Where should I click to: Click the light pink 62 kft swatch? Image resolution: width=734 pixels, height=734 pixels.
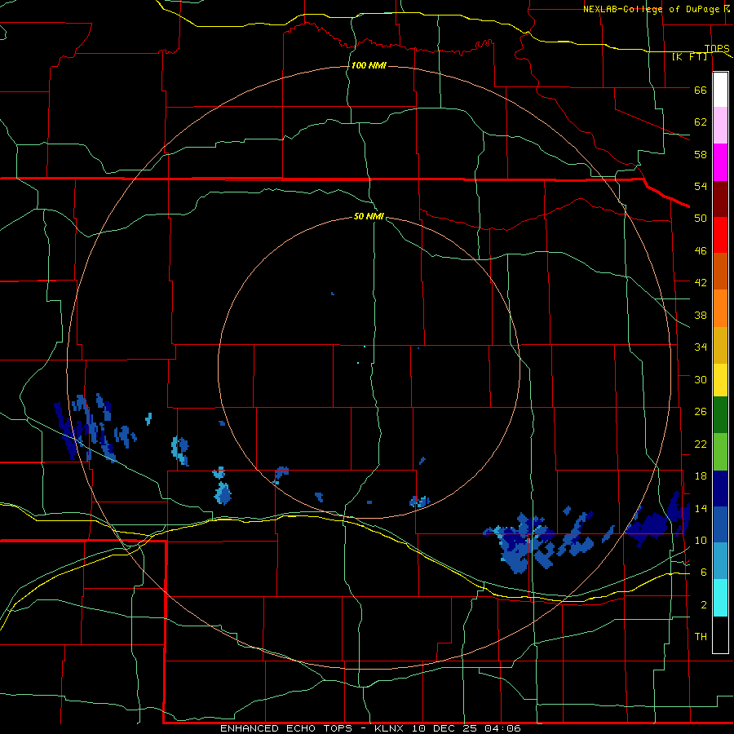click(720, 126)
